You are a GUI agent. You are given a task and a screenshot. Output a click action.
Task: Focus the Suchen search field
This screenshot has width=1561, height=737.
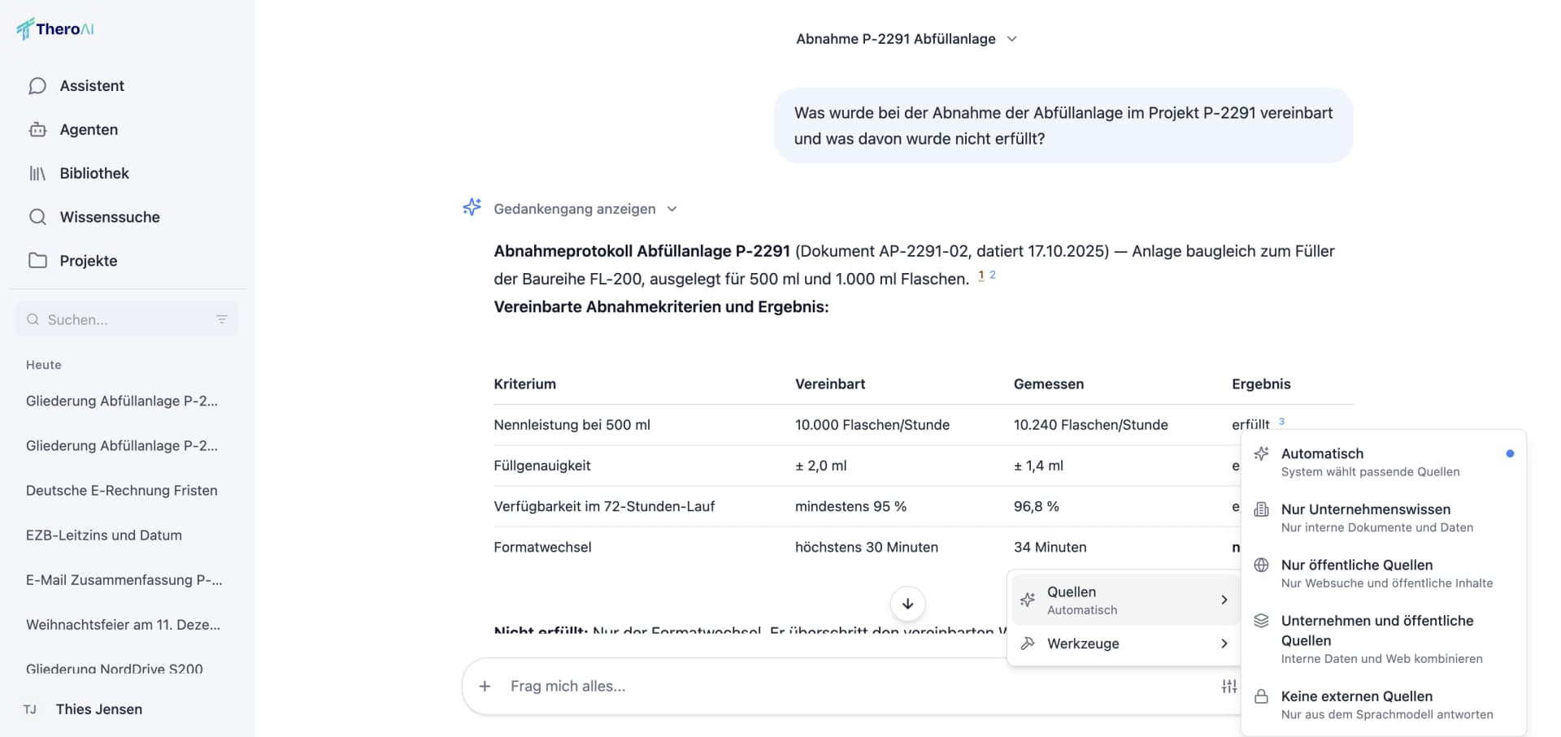(x=127, y=319)
